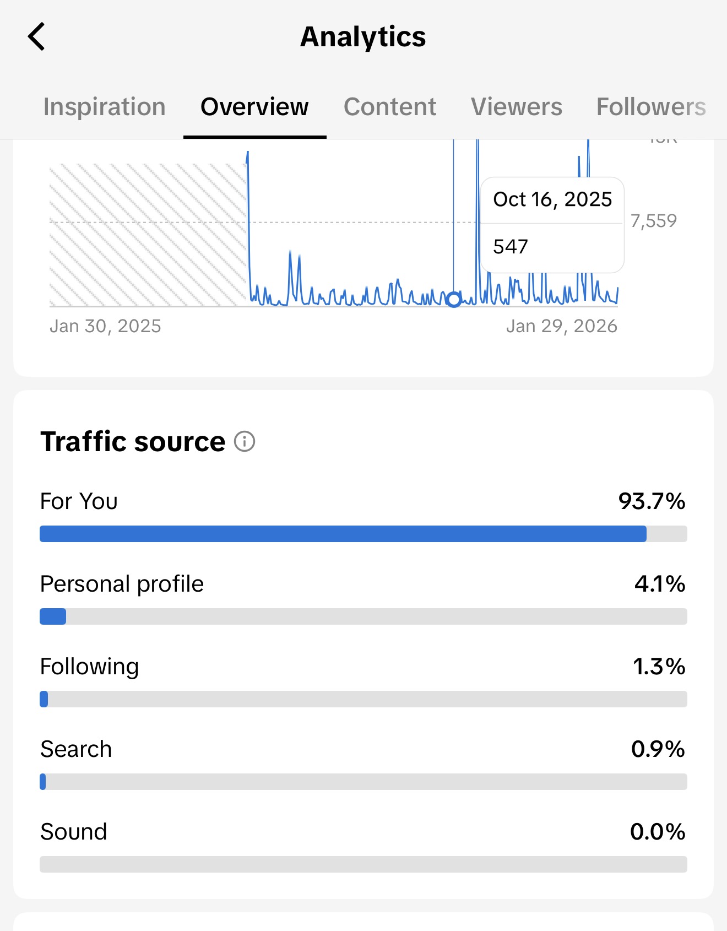The image size is (727, 931).
Task: Click the circular data point marker on chart
Action: [x=453, y=300]
